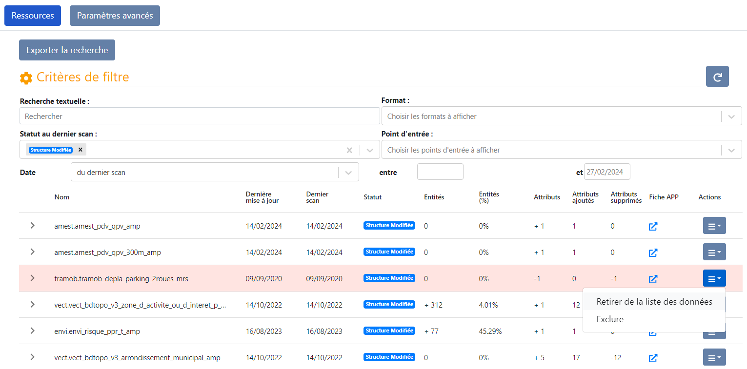Click the Dernier scan column header
This screenshot has width=747, height=369.
[317, 197]
